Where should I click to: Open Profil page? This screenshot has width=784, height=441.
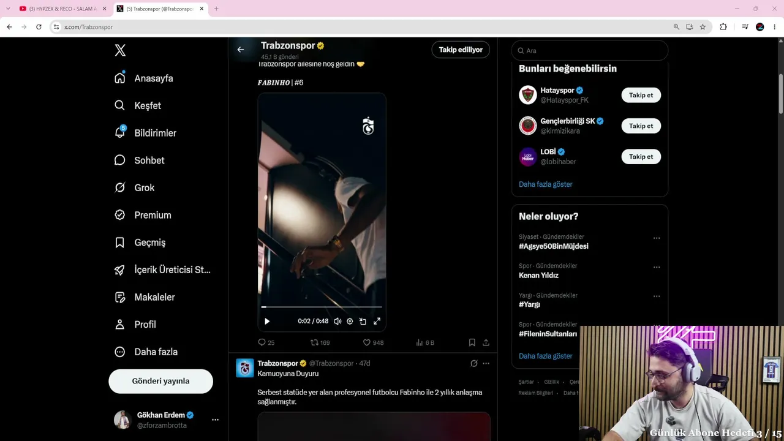coord(135,325)
